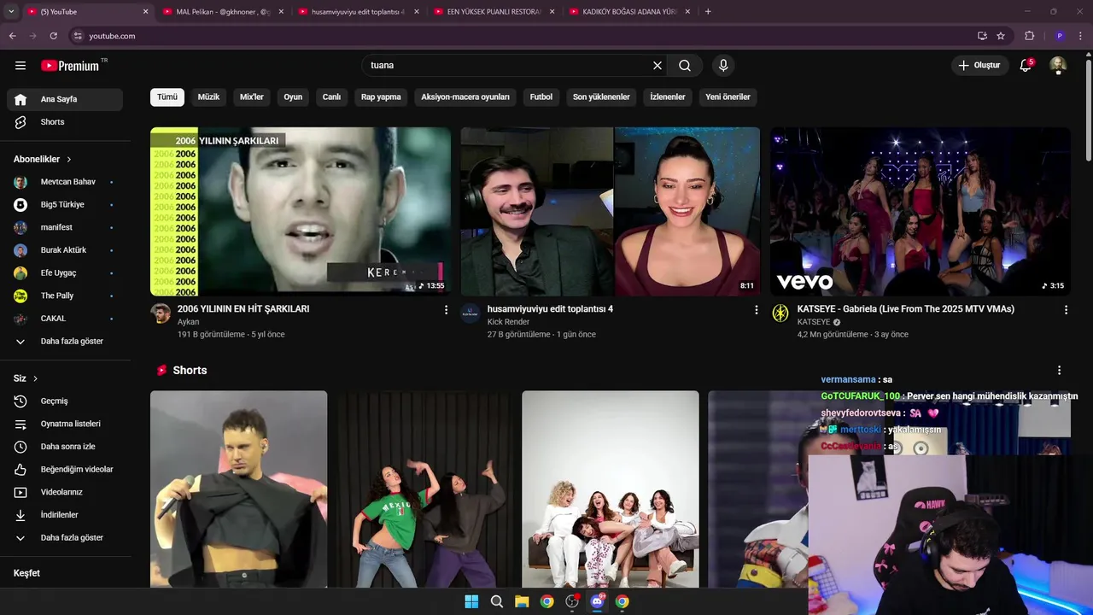Open The Pally subscription channel
This screenshot has height=615, width=1093.
tap(65, 296)
